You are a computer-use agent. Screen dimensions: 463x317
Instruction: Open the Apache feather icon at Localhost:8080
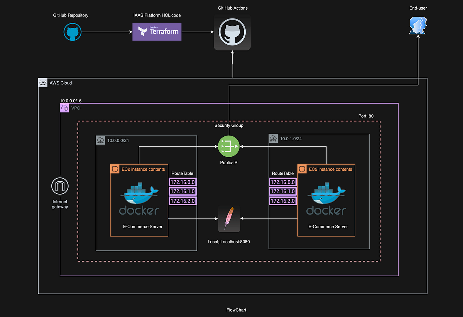(x=229, y=218)
